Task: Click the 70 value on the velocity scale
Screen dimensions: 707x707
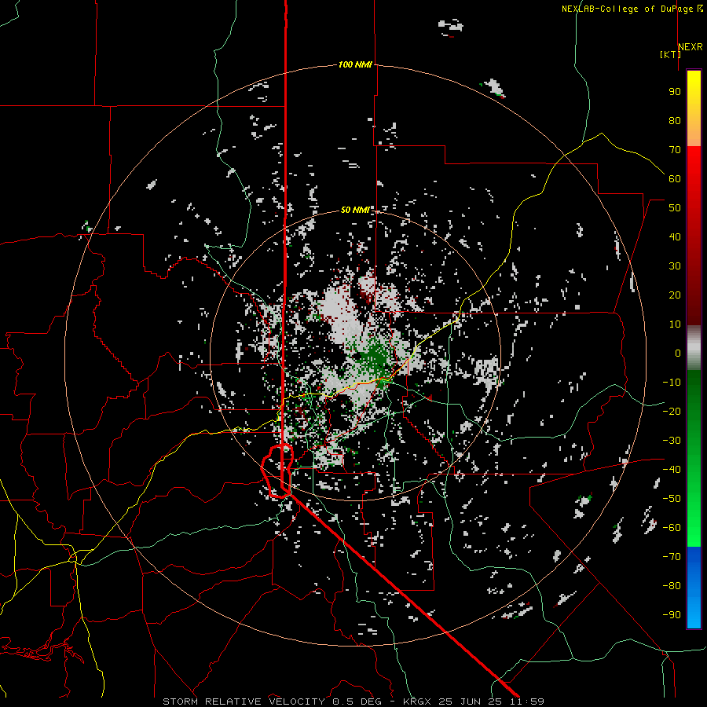Action: (675, 150)
